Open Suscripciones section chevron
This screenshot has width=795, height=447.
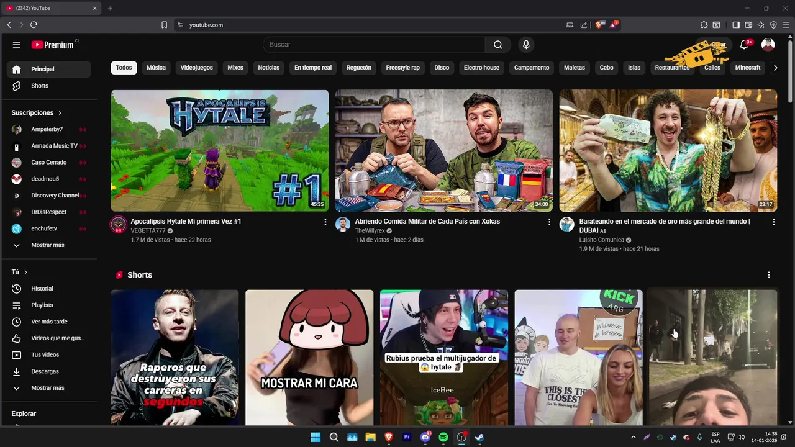(x=60, y=113)
